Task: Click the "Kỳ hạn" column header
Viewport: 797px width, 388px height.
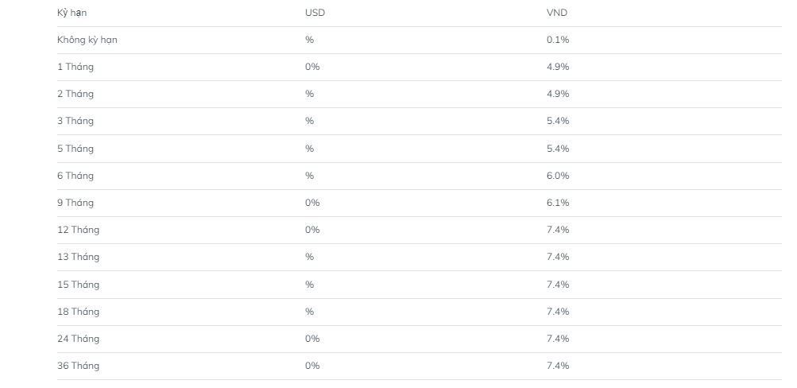Action: (x=72, y=13)
